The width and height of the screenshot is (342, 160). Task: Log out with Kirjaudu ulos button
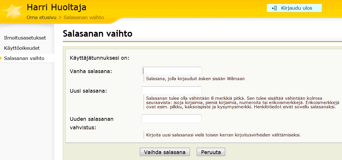(x=294, y=8)
